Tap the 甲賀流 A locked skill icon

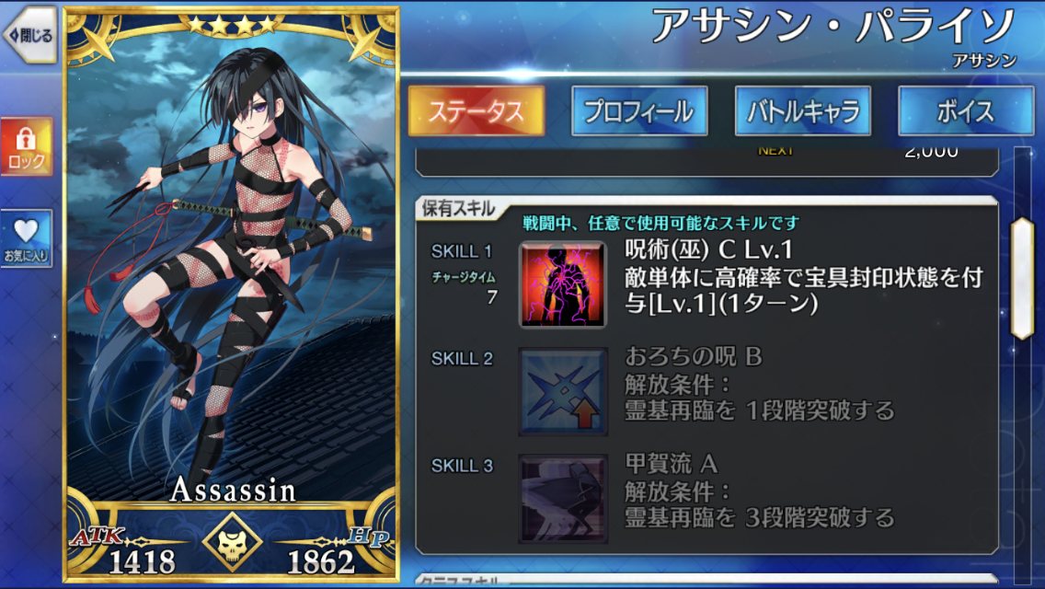point(562,498)
